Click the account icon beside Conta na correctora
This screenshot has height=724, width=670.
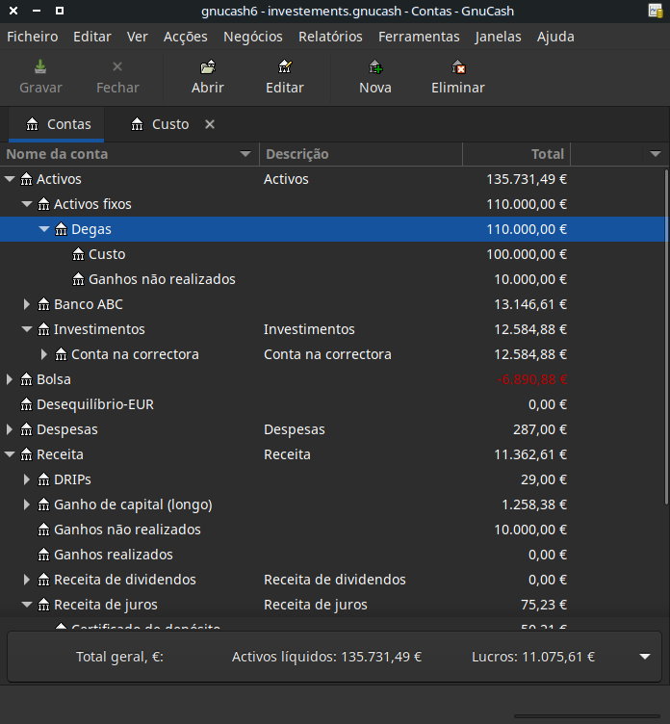coord(61,354)
